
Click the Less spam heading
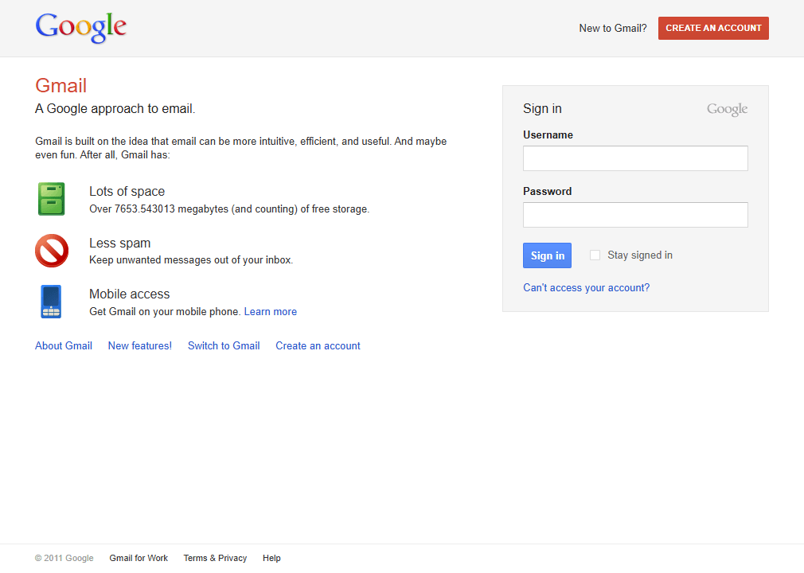tap(120, 243)
